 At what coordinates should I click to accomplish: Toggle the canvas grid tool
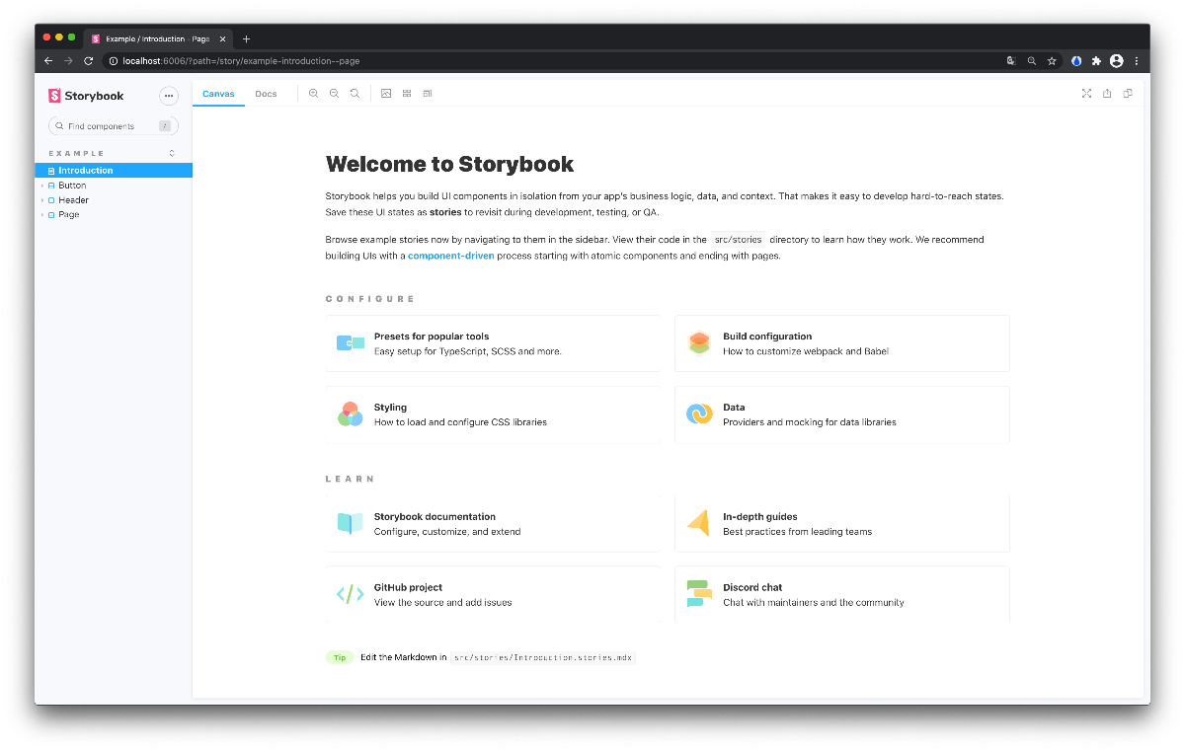(407, 94)
